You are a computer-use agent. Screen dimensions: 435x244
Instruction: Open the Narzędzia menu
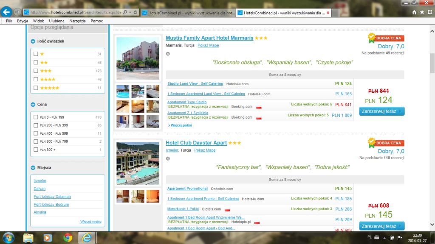[x=77, y=21]
